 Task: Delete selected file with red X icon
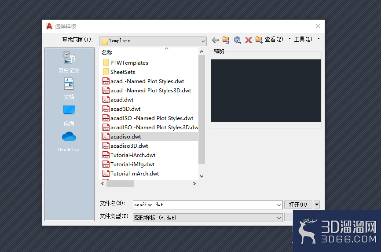tap(248, 40)
